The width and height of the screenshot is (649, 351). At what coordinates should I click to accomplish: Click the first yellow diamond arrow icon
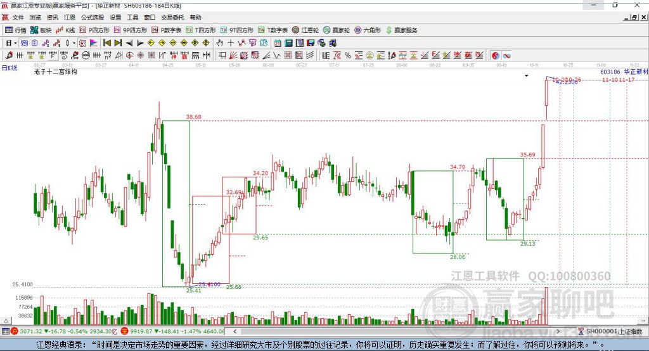coord(151,43)
